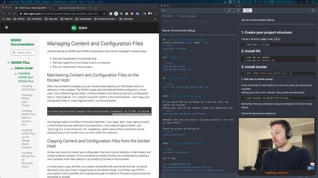This screenshot has height=178, width=318.
Task: Click 'Managing Content and Configuration Files' heading
Action: pos(95,44)
